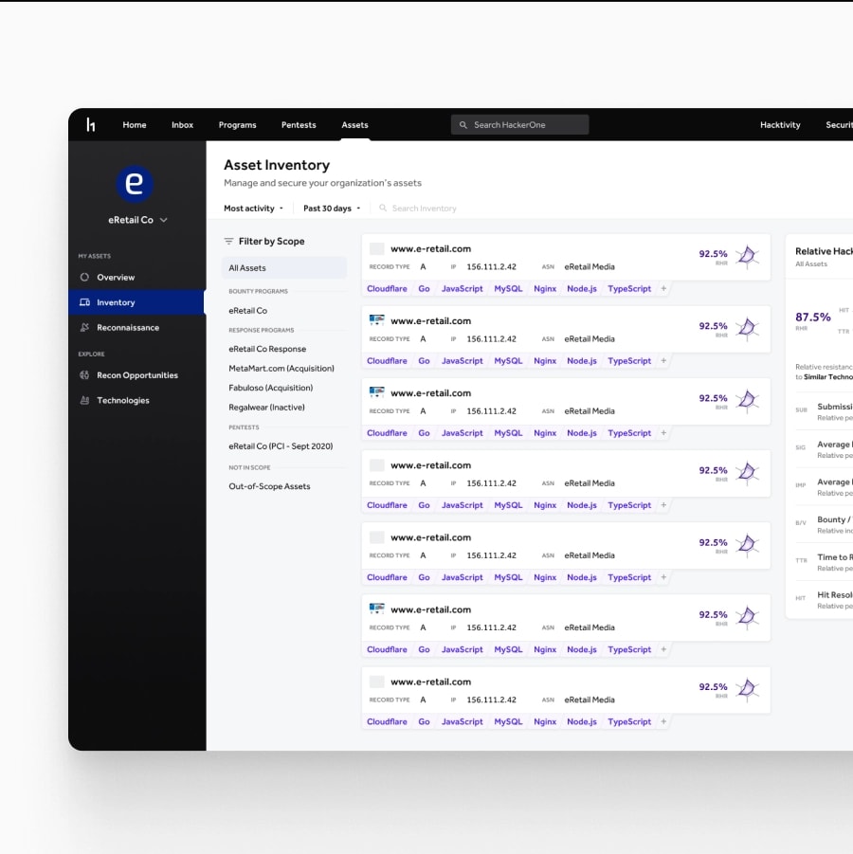853x854 pixels.
Task: Click the radar chart icon on sixth asset card
Action: (x=748, y=617)
